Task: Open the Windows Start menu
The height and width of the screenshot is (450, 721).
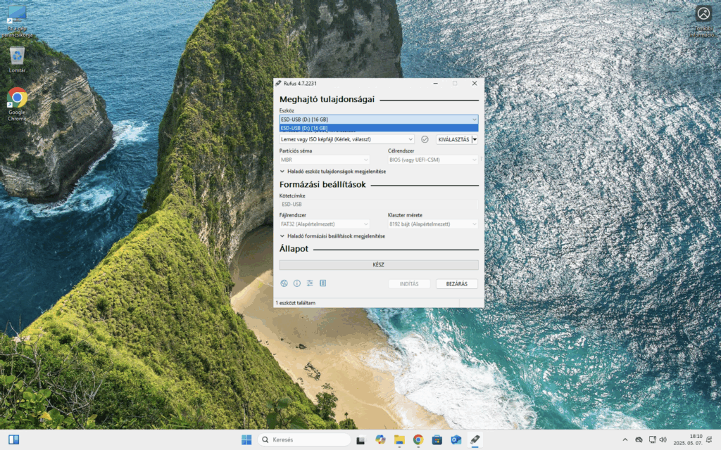Action: click(x=246, y=439)
